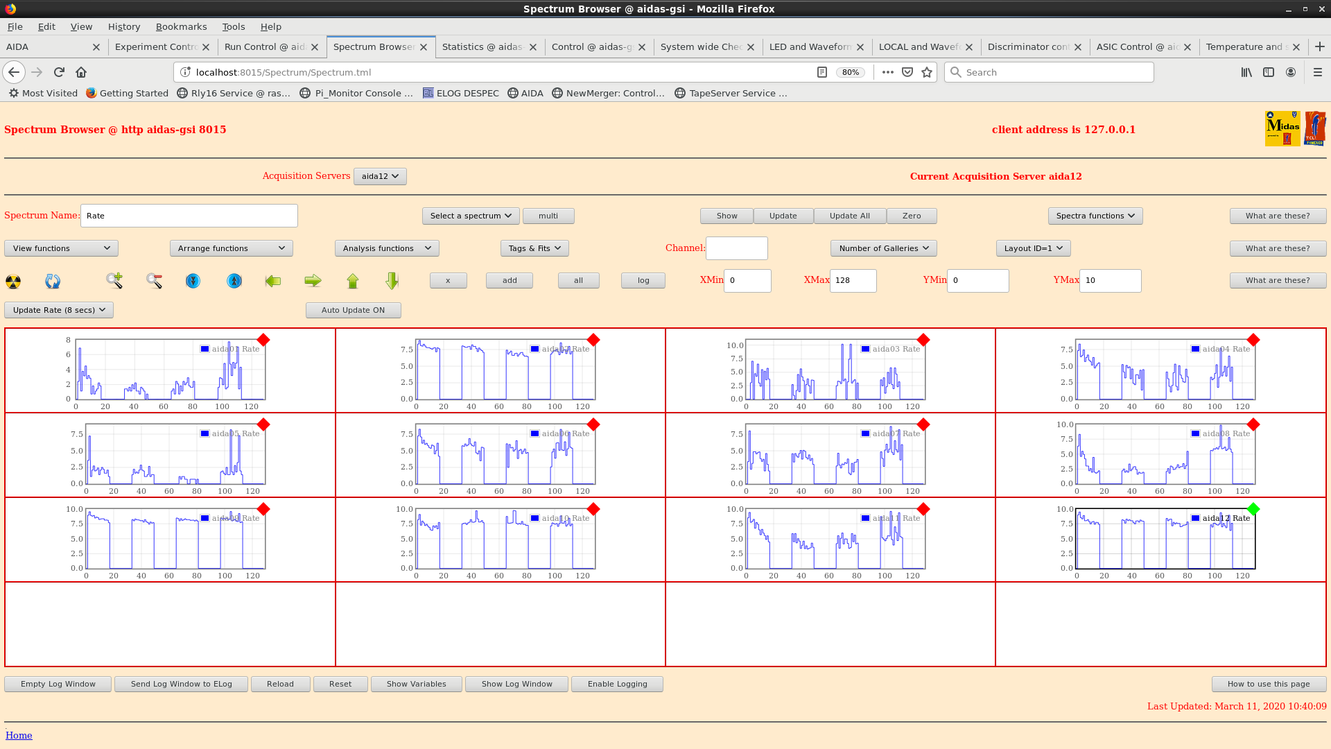Click the Spectrum Name input field
The height and width of the screenshot is (749, 1331).
(189, 216)
